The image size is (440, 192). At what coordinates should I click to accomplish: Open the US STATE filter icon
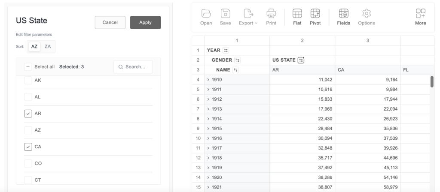301,60
